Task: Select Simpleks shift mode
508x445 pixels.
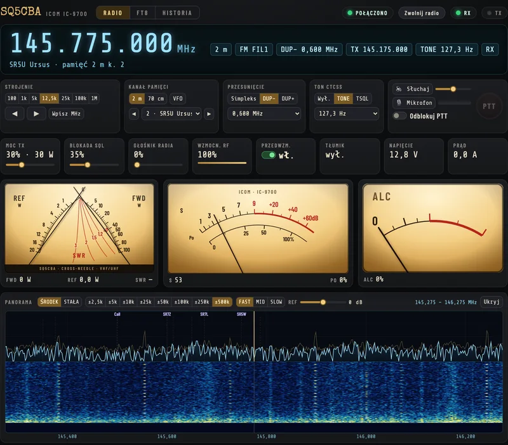Action: 244,99
